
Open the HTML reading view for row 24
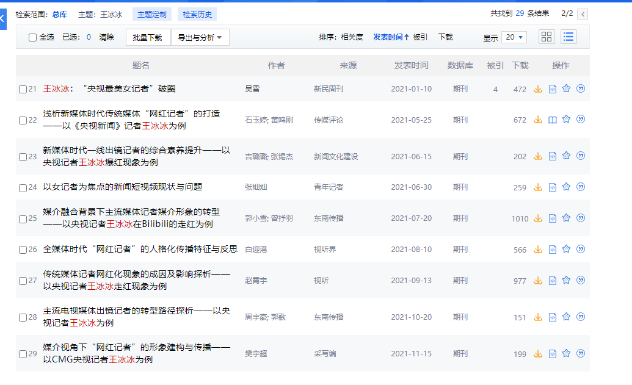tap(553, 187)
